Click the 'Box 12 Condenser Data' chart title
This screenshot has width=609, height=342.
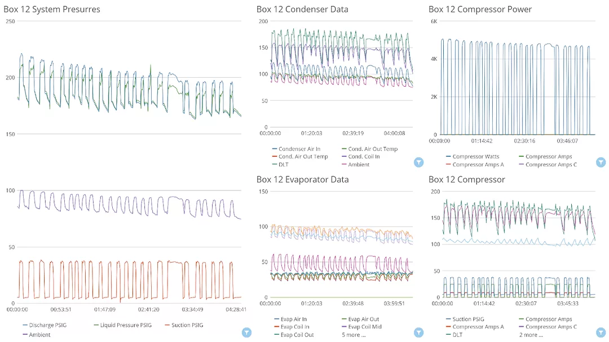point(302,10)
